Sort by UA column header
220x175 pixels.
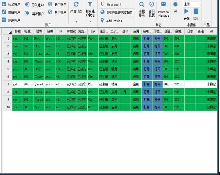(x=93, y=31)
